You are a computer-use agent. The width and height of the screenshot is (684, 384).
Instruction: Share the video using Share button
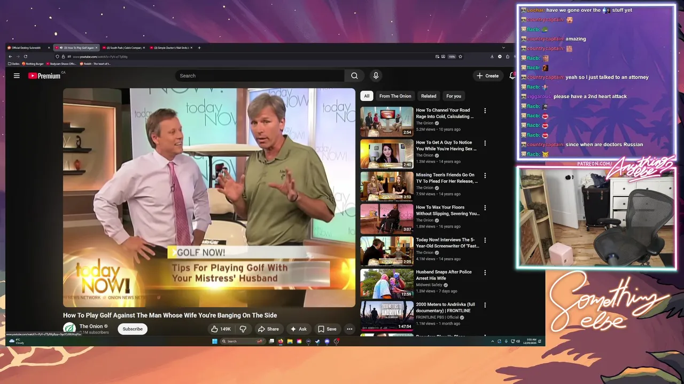(x=268, y=329)
